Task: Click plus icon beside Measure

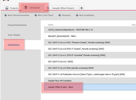Action: (60, 15)
